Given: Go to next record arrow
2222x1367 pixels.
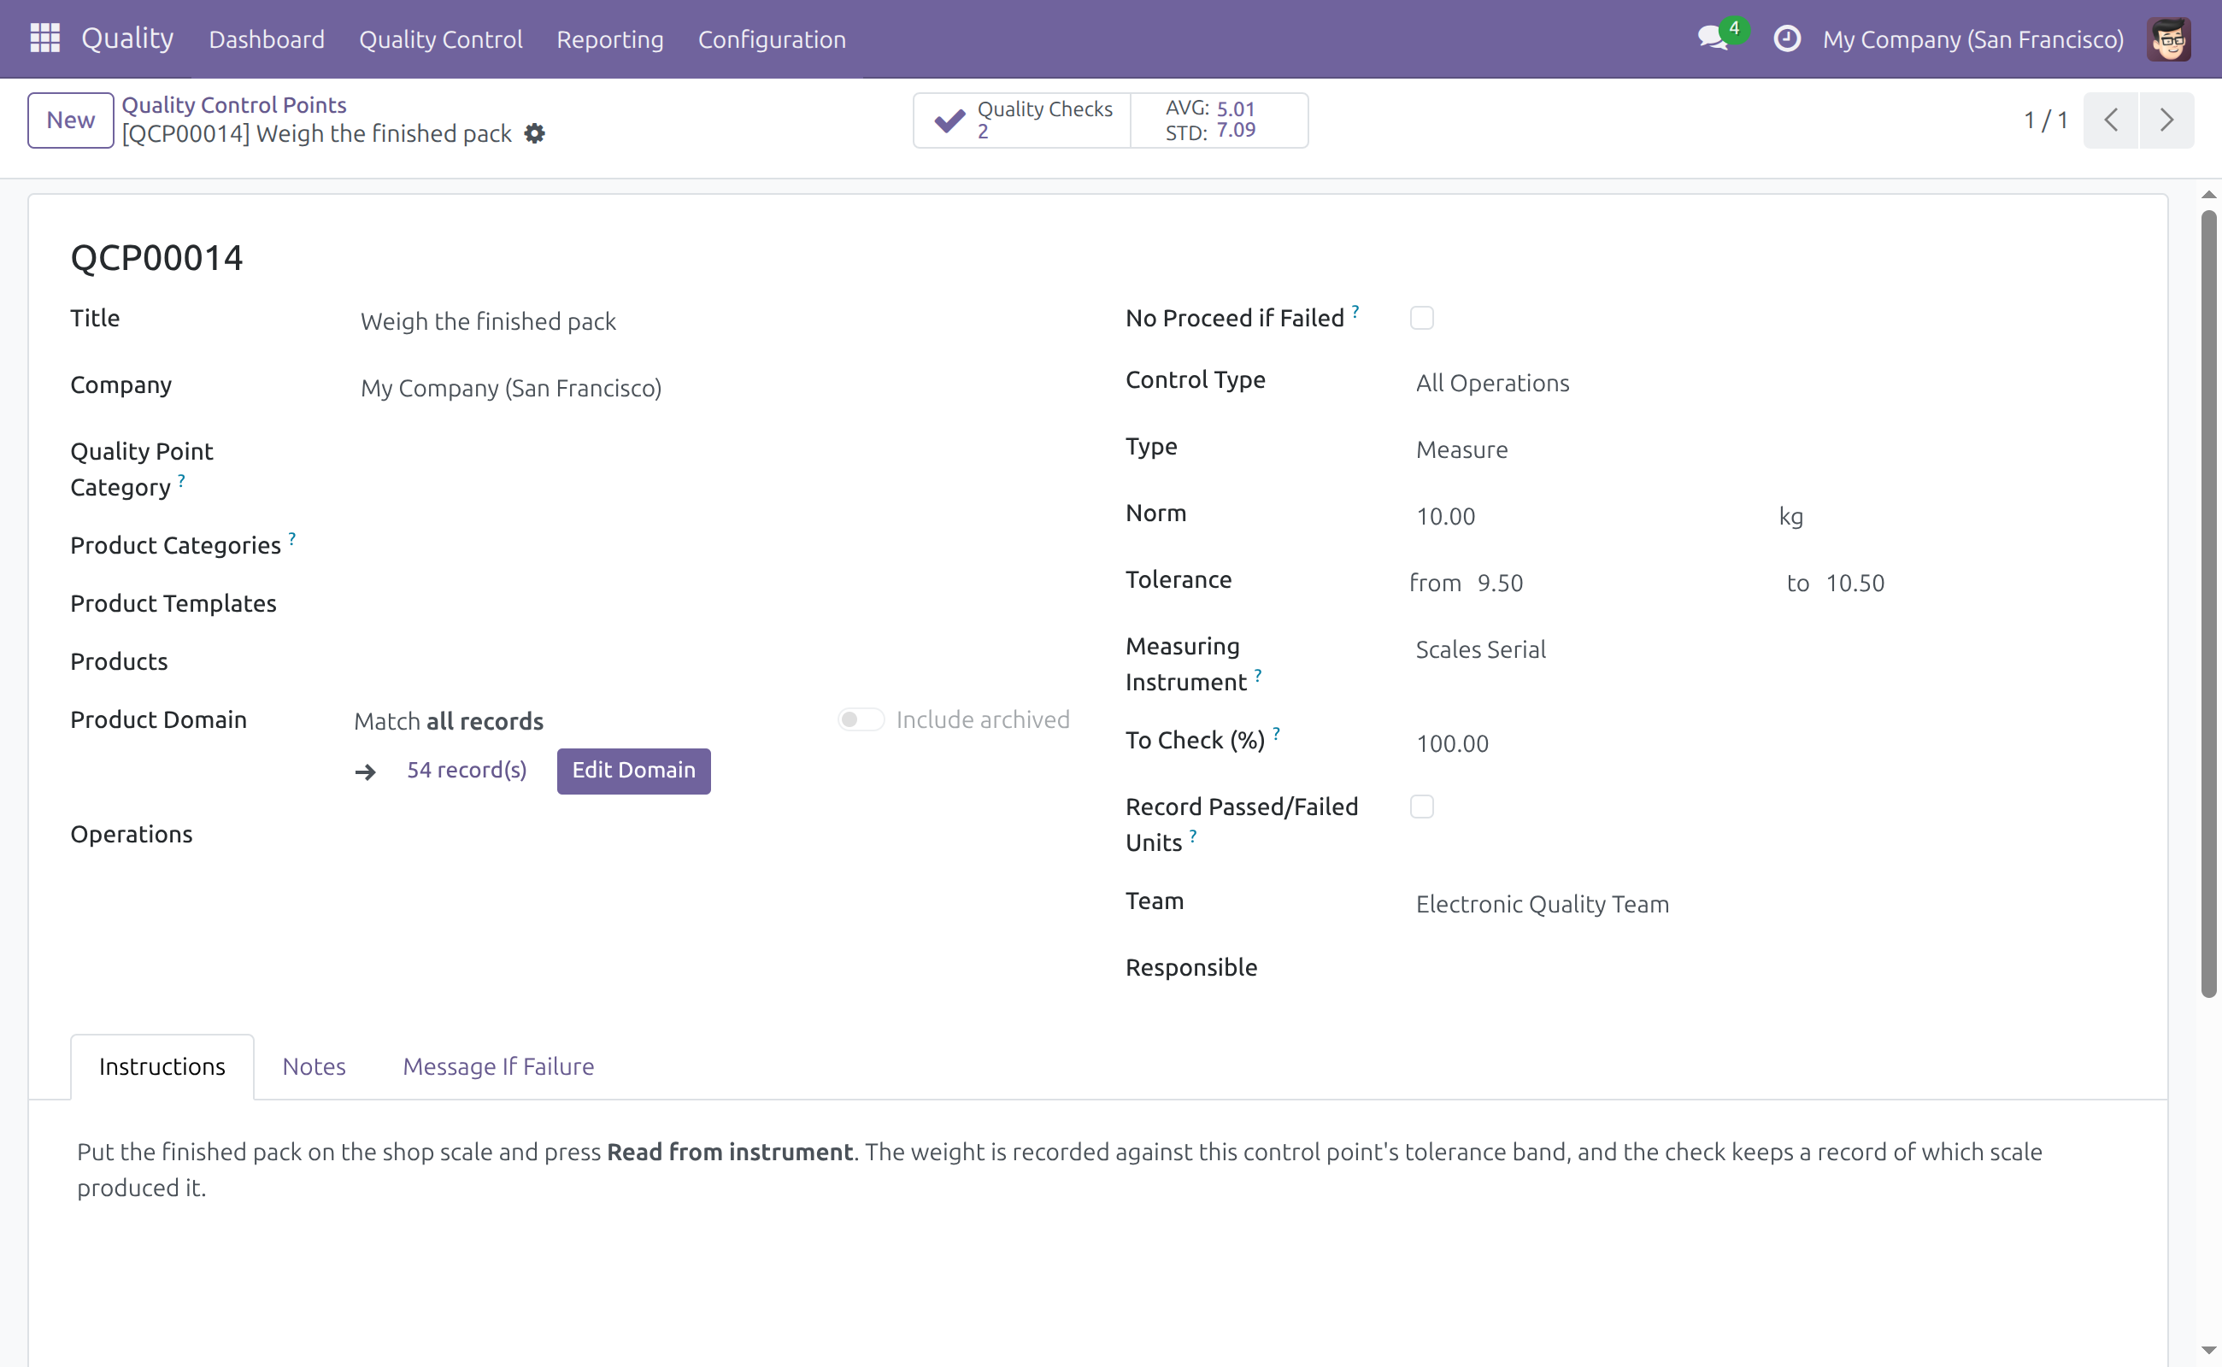Looking at the screenshot, I should [2166, 120].
